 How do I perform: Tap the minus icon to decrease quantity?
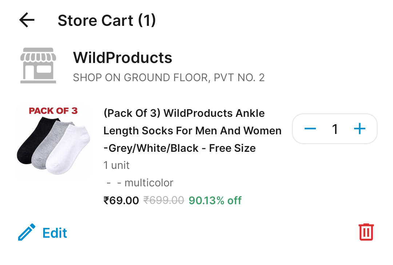[310, 128]
